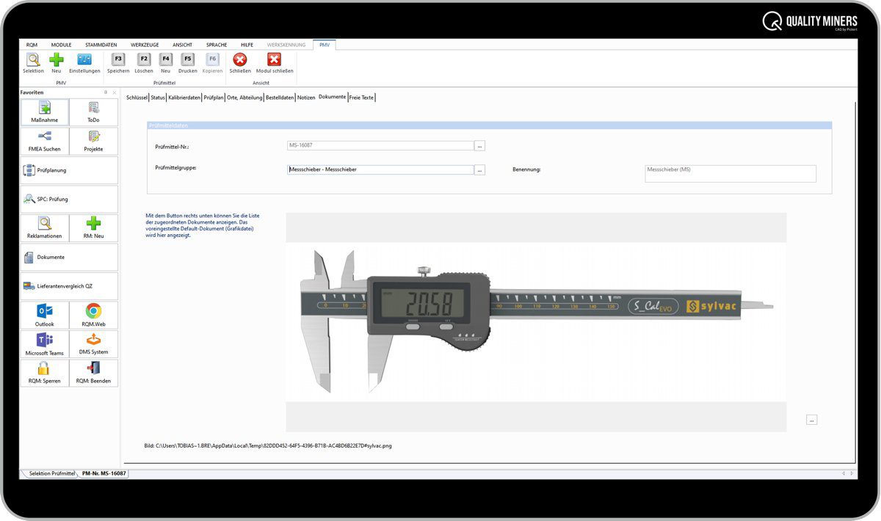Click RM: Neu in favorites
Image resolution: width=881 pixels, height=521 pixels.
[x=93, y=228]
